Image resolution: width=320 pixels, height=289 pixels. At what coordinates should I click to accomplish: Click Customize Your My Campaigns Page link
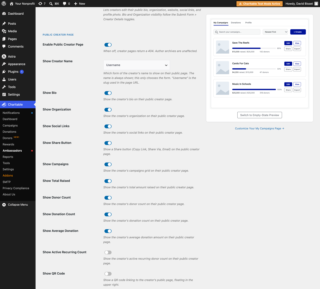point(259,128)
